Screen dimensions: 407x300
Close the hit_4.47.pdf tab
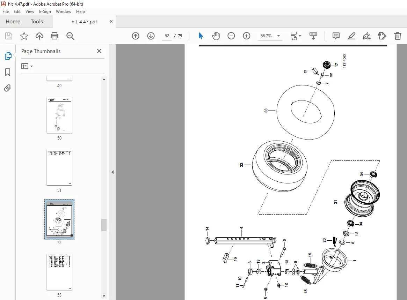111,22
